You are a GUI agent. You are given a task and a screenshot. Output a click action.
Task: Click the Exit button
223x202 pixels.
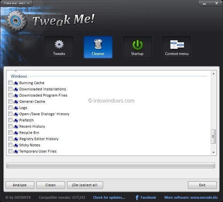202,185
